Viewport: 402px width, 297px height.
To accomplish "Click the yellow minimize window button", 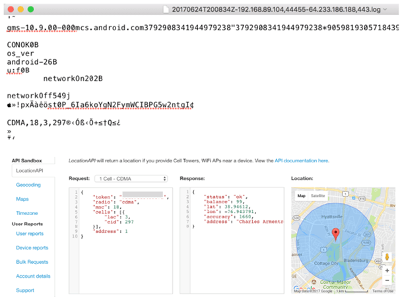I will [20, 9].
